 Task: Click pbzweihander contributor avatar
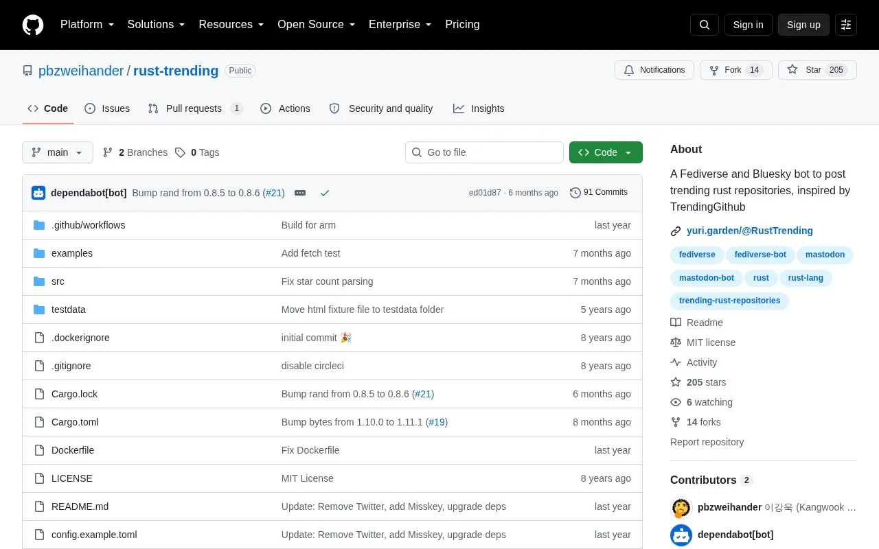pyautogui.click(x=681, y=508)
